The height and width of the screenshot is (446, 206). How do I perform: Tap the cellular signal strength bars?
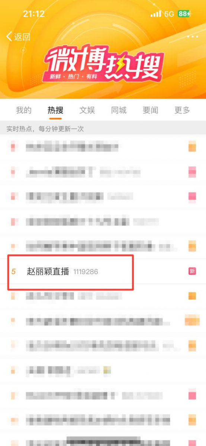[156, 14]
